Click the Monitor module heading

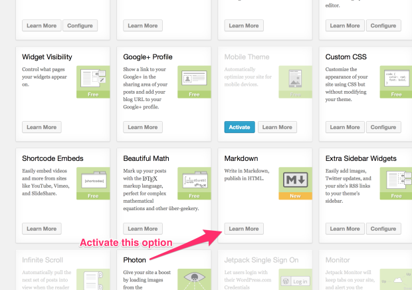[x=338, y=260]
